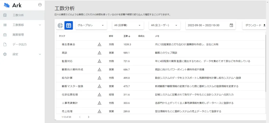
Task: Click the 工数分析 clipboard icon in sidebar
Action: 5,15
